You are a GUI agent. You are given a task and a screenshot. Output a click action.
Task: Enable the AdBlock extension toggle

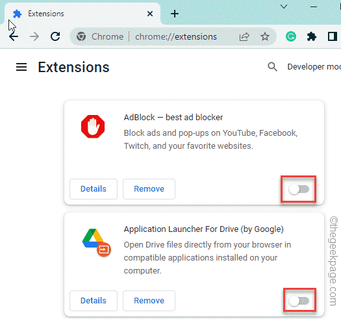coord(299,189)
